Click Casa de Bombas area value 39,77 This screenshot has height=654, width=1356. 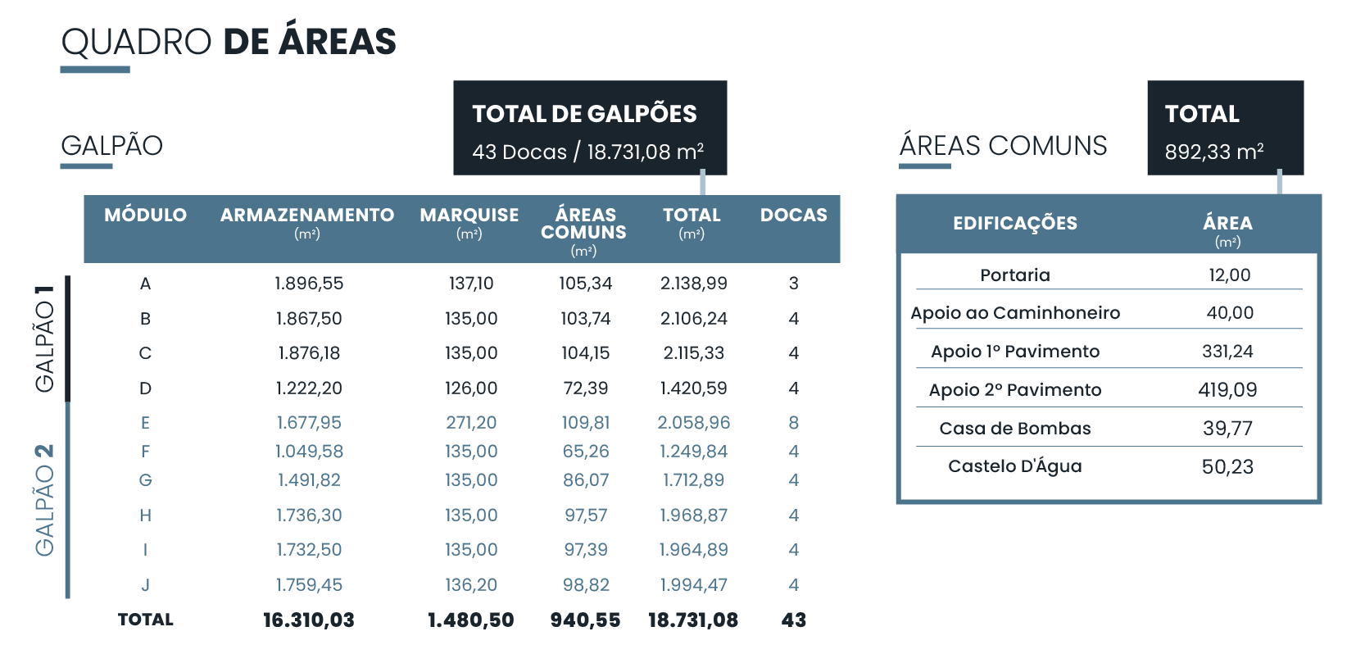tap(1227, 429)
